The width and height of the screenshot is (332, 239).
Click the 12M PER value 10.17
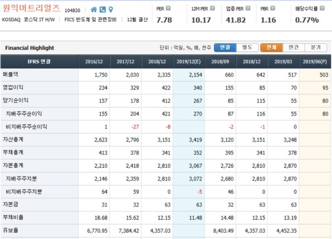point(201,20)
